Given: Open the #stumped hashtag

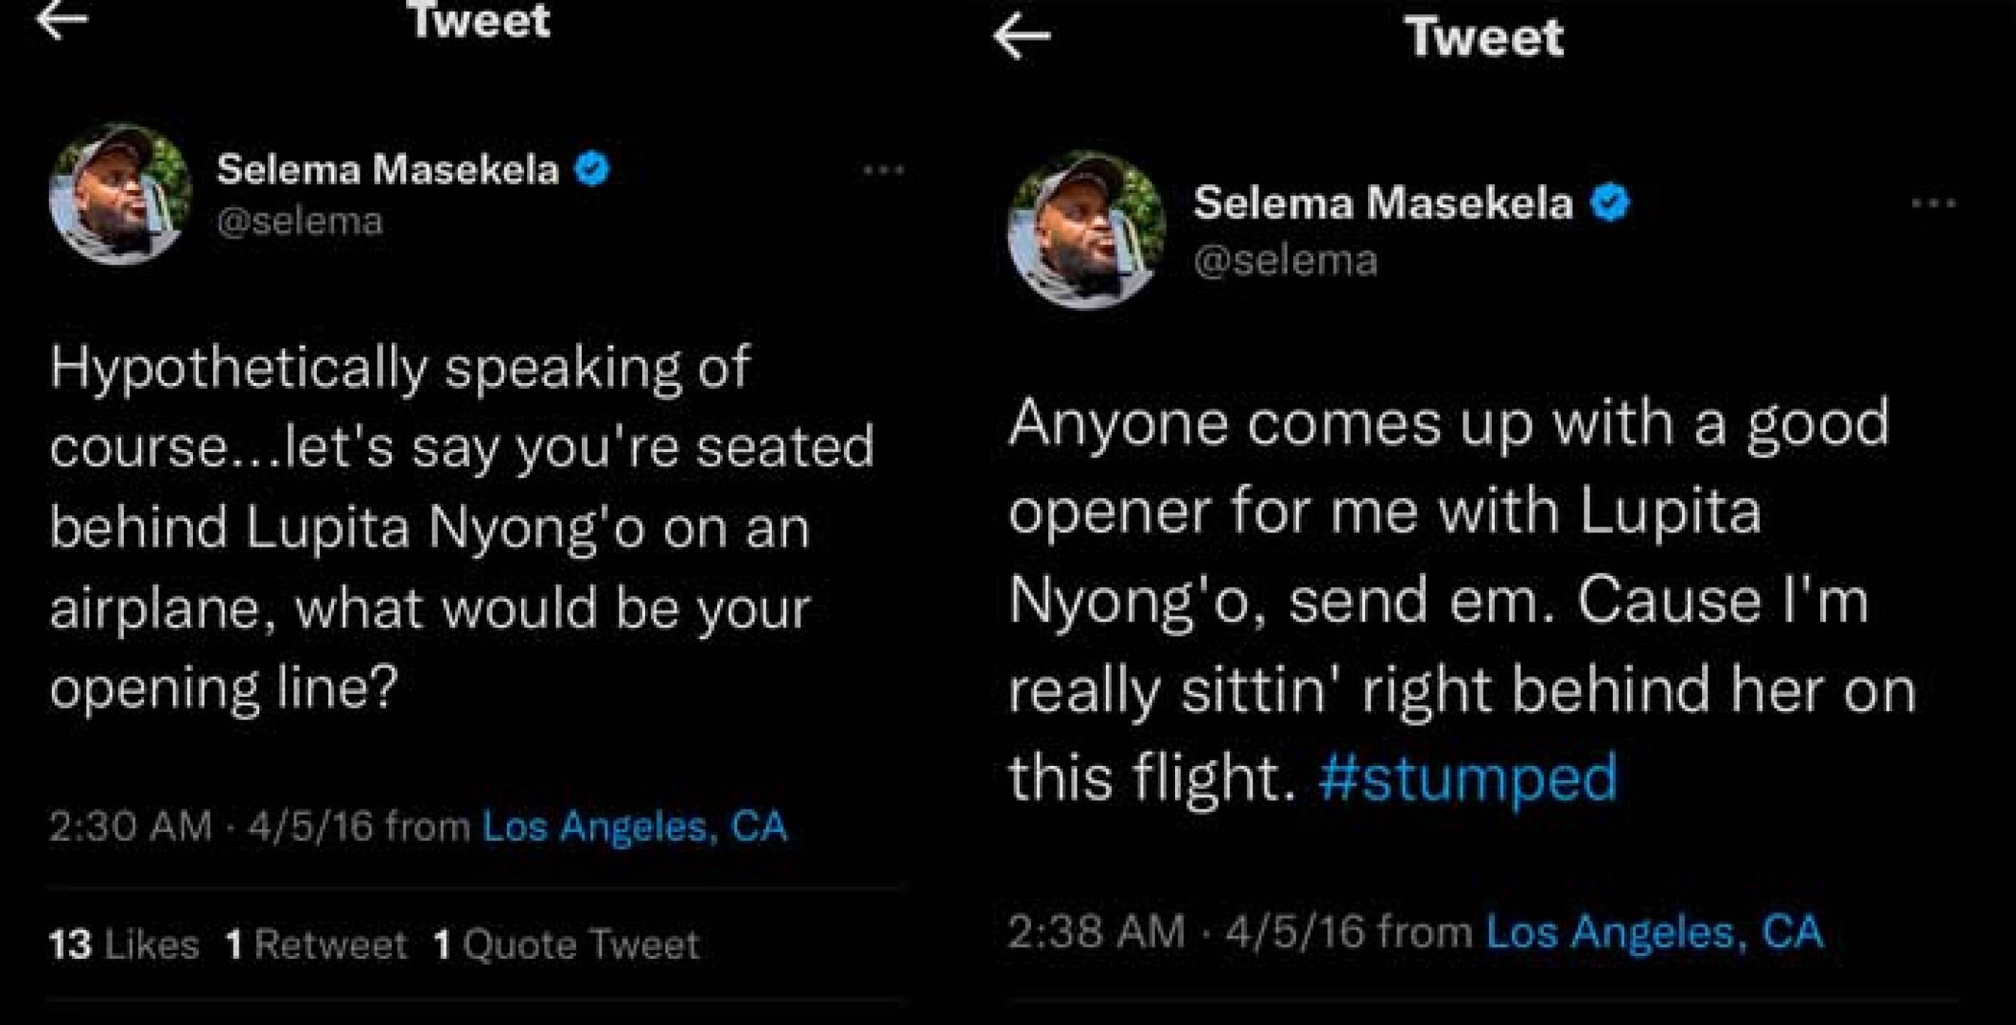Looking at the screenshot, I should [1468, 777].
